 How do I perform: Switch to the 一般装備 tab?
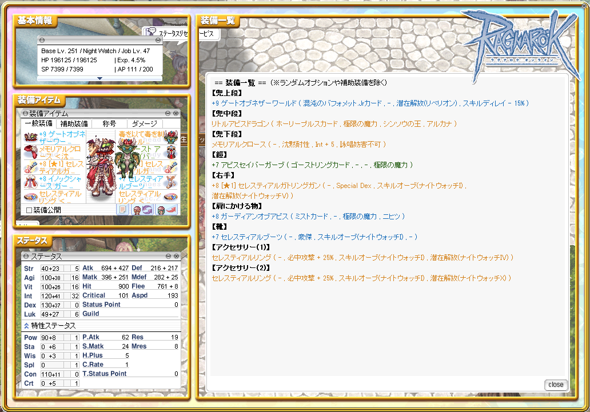click(x=39, y=123)
